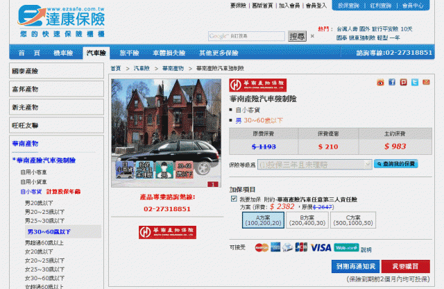Viewport: 444px width, 289px height.
Task: Click the MasterCard payment icon
Action: 262,247
